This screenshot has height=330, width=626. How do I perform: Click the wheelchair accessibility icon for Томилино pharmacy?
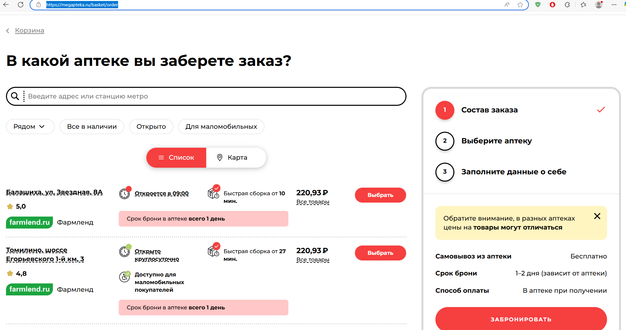point(125,276)
